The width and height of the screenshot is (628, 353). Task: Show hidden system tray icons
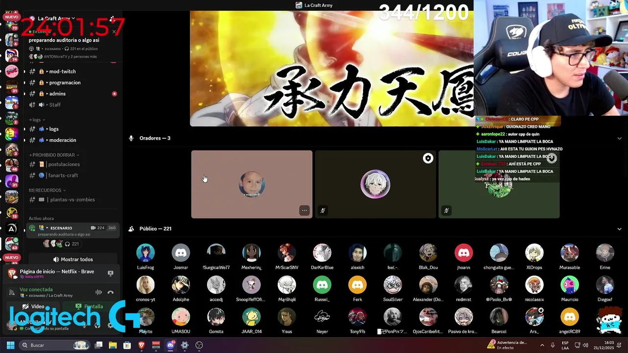[x=542, y=345]
